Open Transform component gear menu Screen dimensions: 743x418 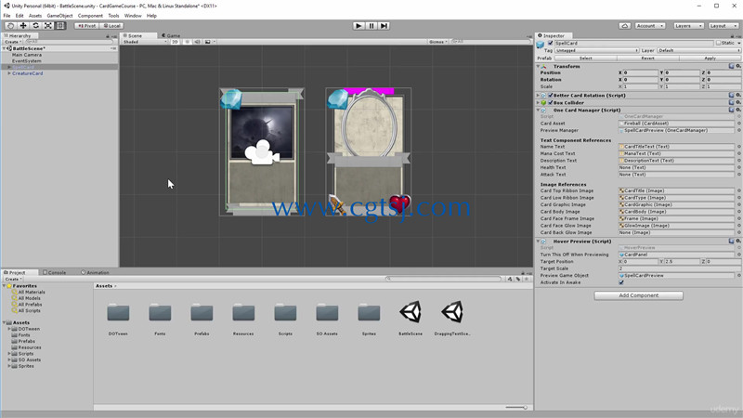click(738, 66)
